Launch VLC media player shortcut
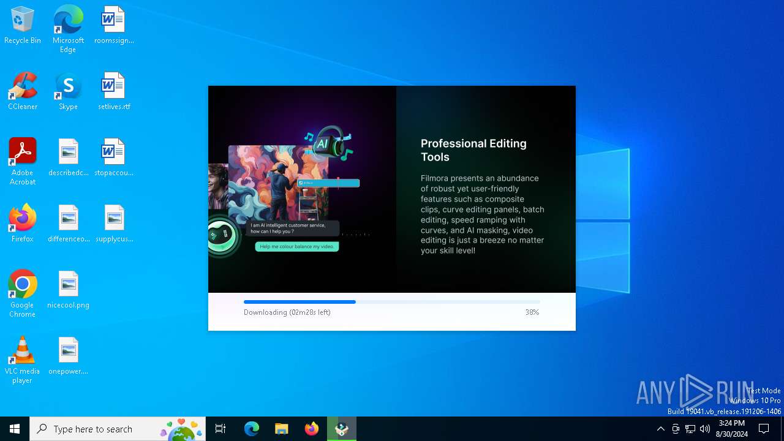The image size is (784, 441). coord(23,360)
